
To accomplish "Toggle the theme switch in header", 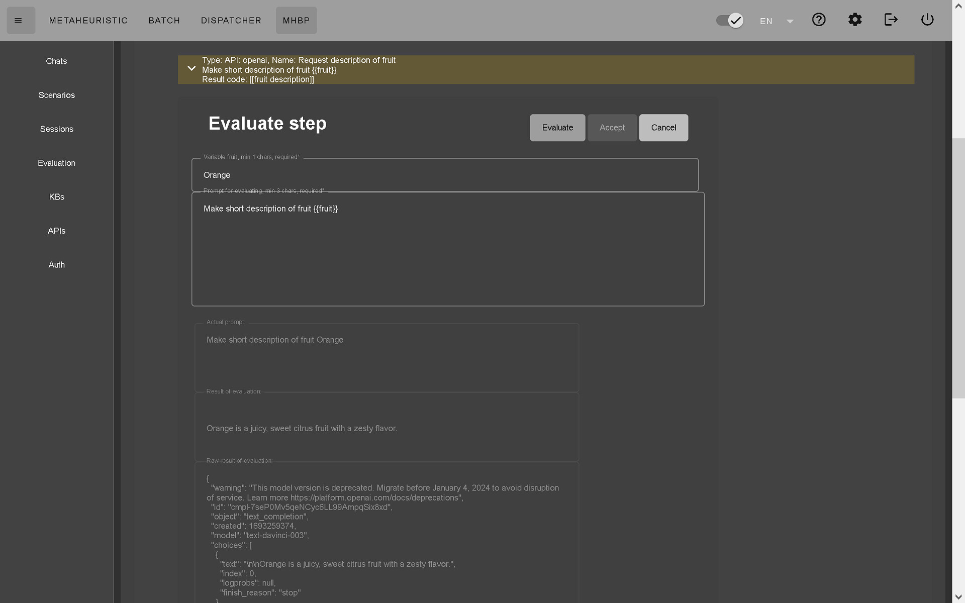I will [x=730, y=20].
